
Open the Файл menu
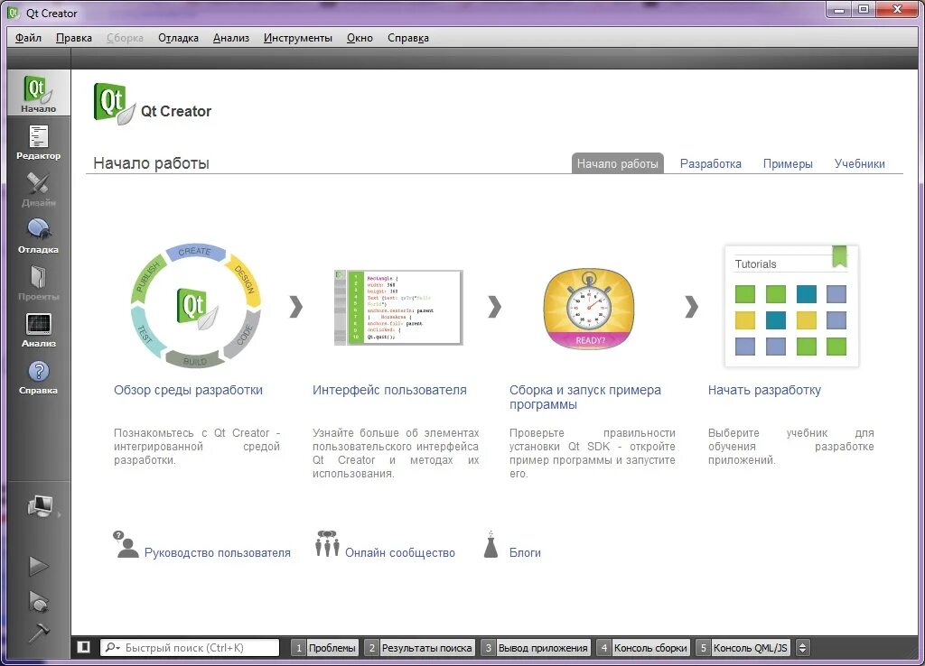[x=28, y=38]
